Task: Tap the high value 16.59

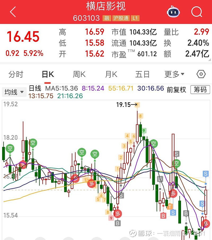Action: (x=95, y=32)
